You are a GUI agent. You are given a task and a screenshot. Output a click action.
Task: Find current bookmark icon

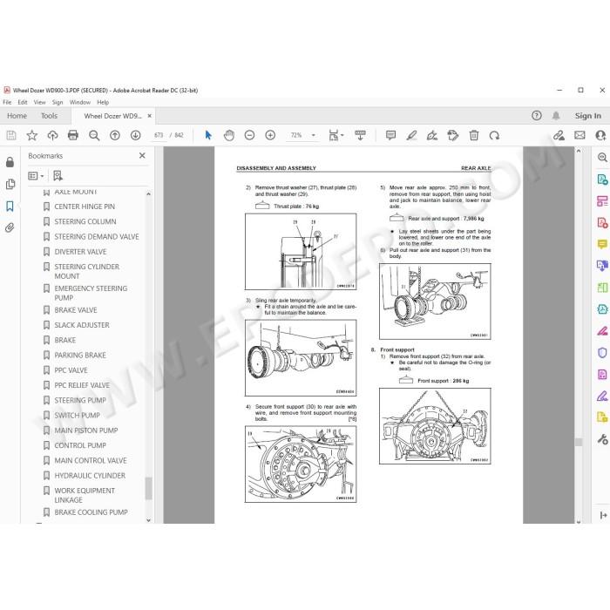[58, 176]
